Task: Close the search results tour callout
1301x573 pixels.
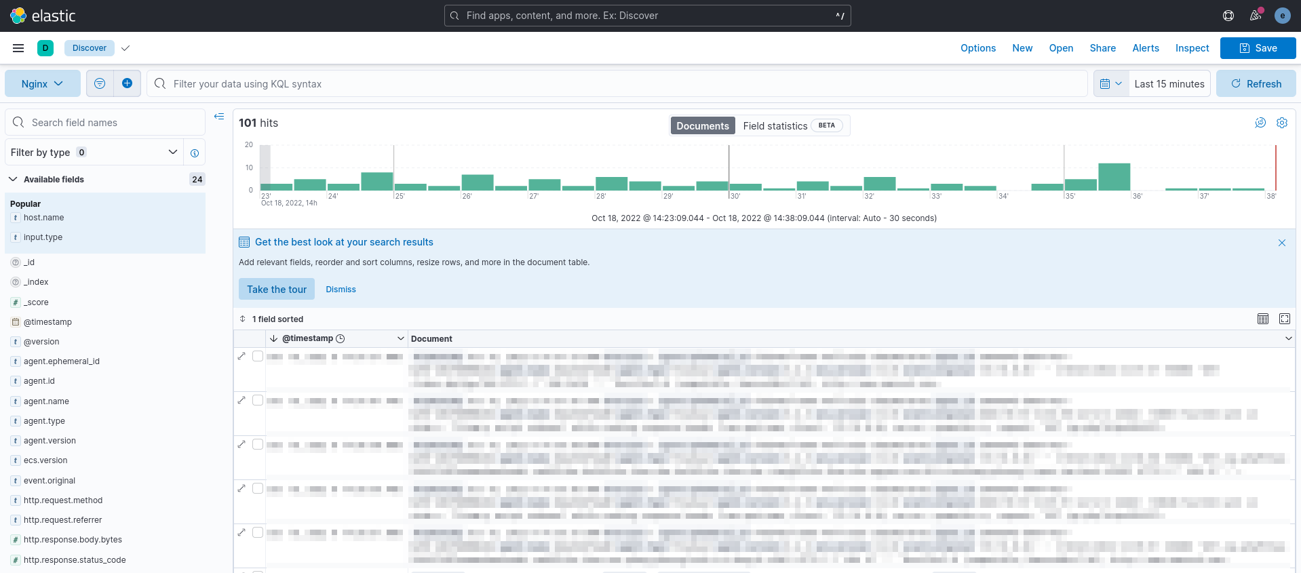Action: click(1281, 243)
